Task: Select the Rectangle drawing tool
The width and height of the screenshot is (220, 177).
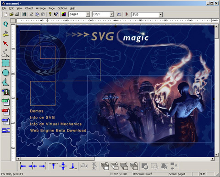Action: pyautogui.click(x=5, y=63)
